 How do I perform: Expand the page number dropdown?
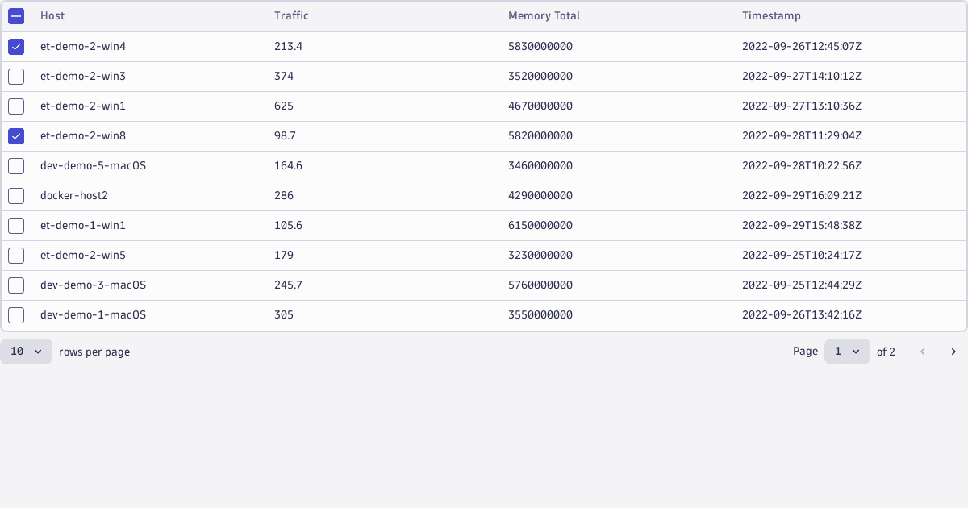847,352
